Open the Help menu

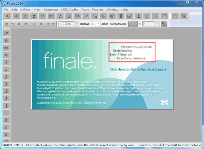pos(125,10)
